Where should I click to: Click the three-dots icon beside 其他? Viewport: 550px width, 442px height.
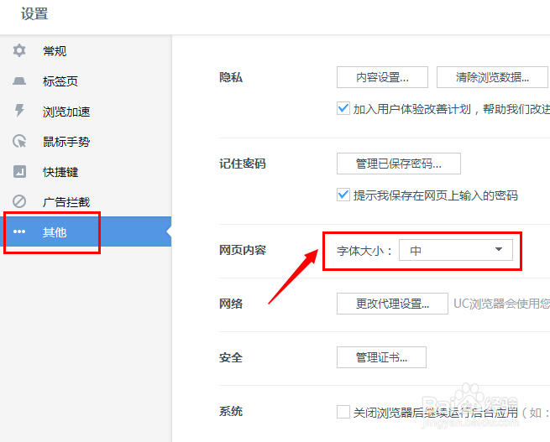pos(19,231)
